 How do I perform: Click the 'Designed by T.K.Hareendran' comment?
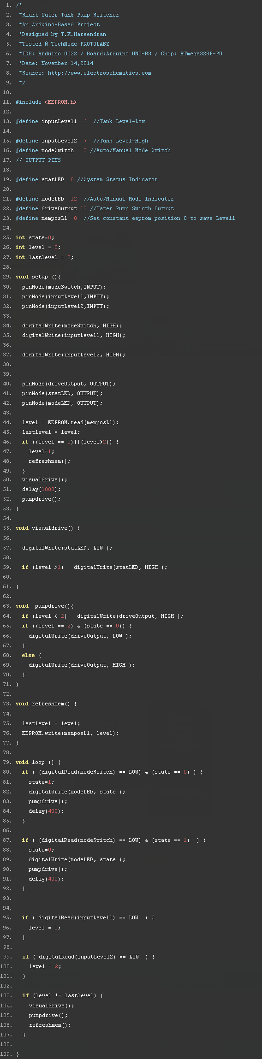click(63, 34)
